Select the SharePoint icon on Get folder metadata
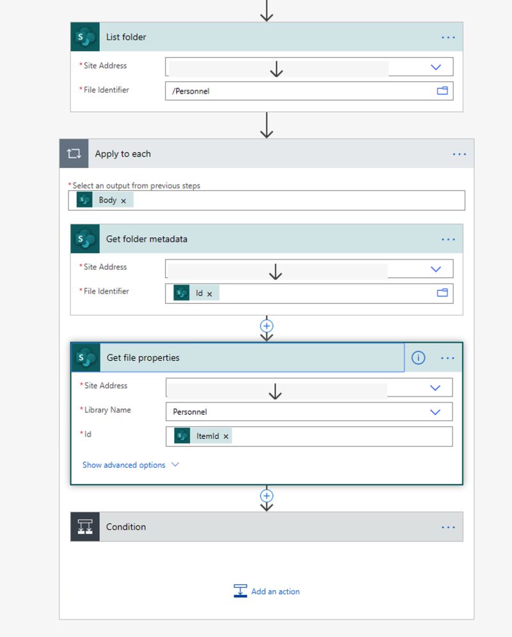 click(84, 238)
